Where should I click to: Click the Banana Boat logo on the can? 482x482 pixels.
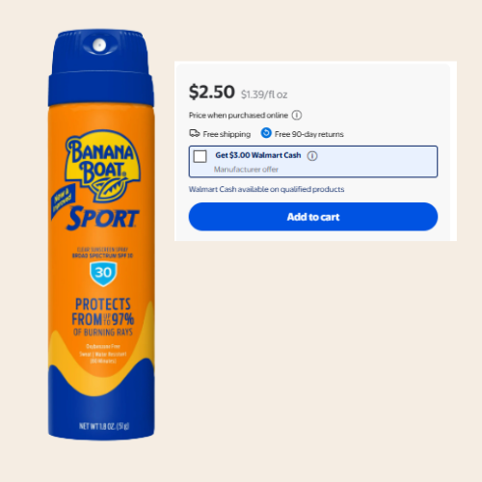coord(102,166)
